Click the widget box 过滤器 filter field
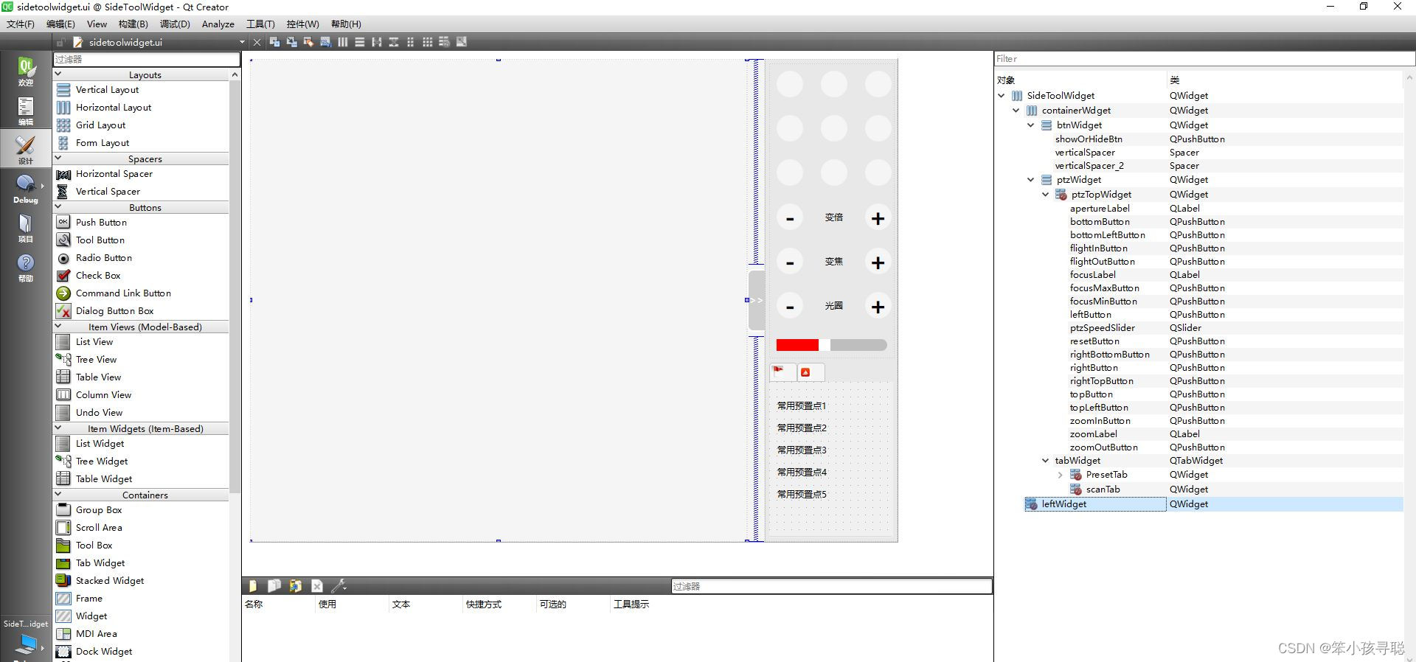 147,59
